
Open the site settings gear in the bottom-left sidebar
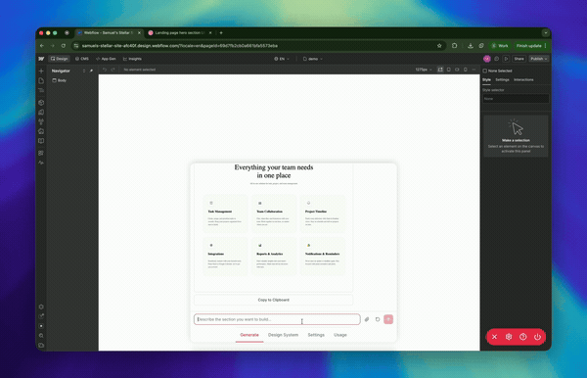41,307
